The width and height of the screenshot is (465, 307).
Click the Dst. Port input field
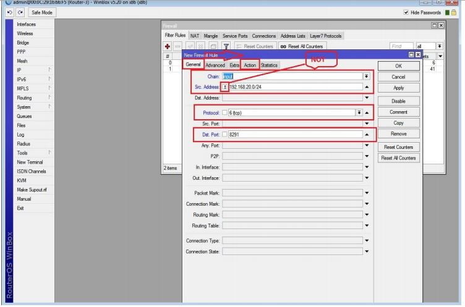coord(294,134)
